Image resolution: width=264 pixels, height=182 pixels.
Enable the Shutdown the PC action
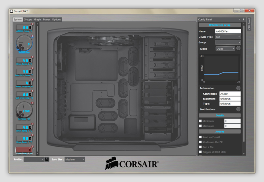(x=200, y=142)
